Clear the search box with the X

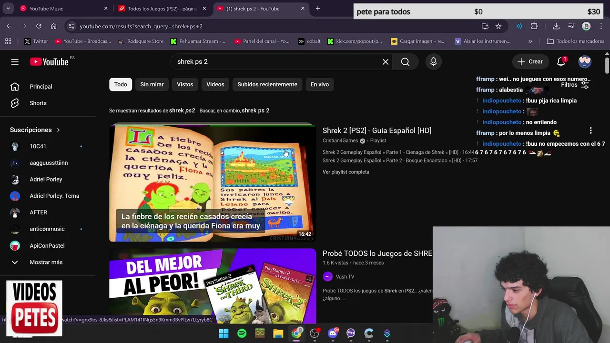(386, 61)
